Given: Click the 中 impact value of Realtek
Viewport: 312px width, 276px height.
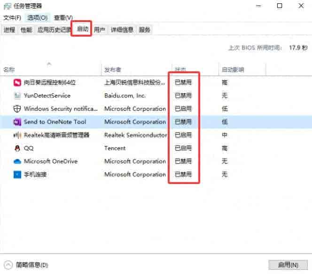Looking at the screenshot, I should (225, 135).
